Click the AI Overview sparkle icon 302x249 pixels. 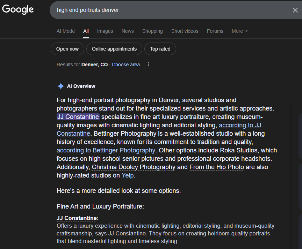click(61, 86)
